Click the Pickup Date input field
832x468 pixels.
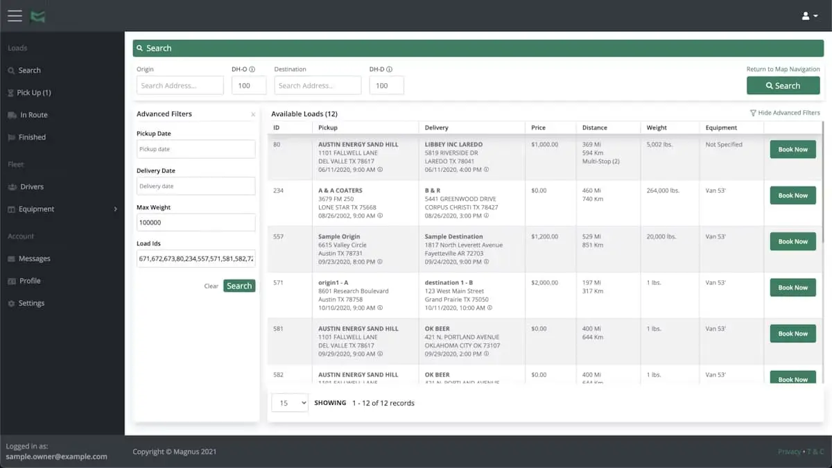[x=196, y=148]
